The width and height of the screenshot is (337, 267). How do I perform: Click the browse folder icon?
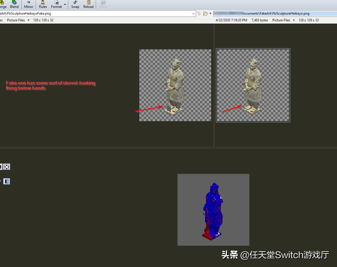click(205, 13)
